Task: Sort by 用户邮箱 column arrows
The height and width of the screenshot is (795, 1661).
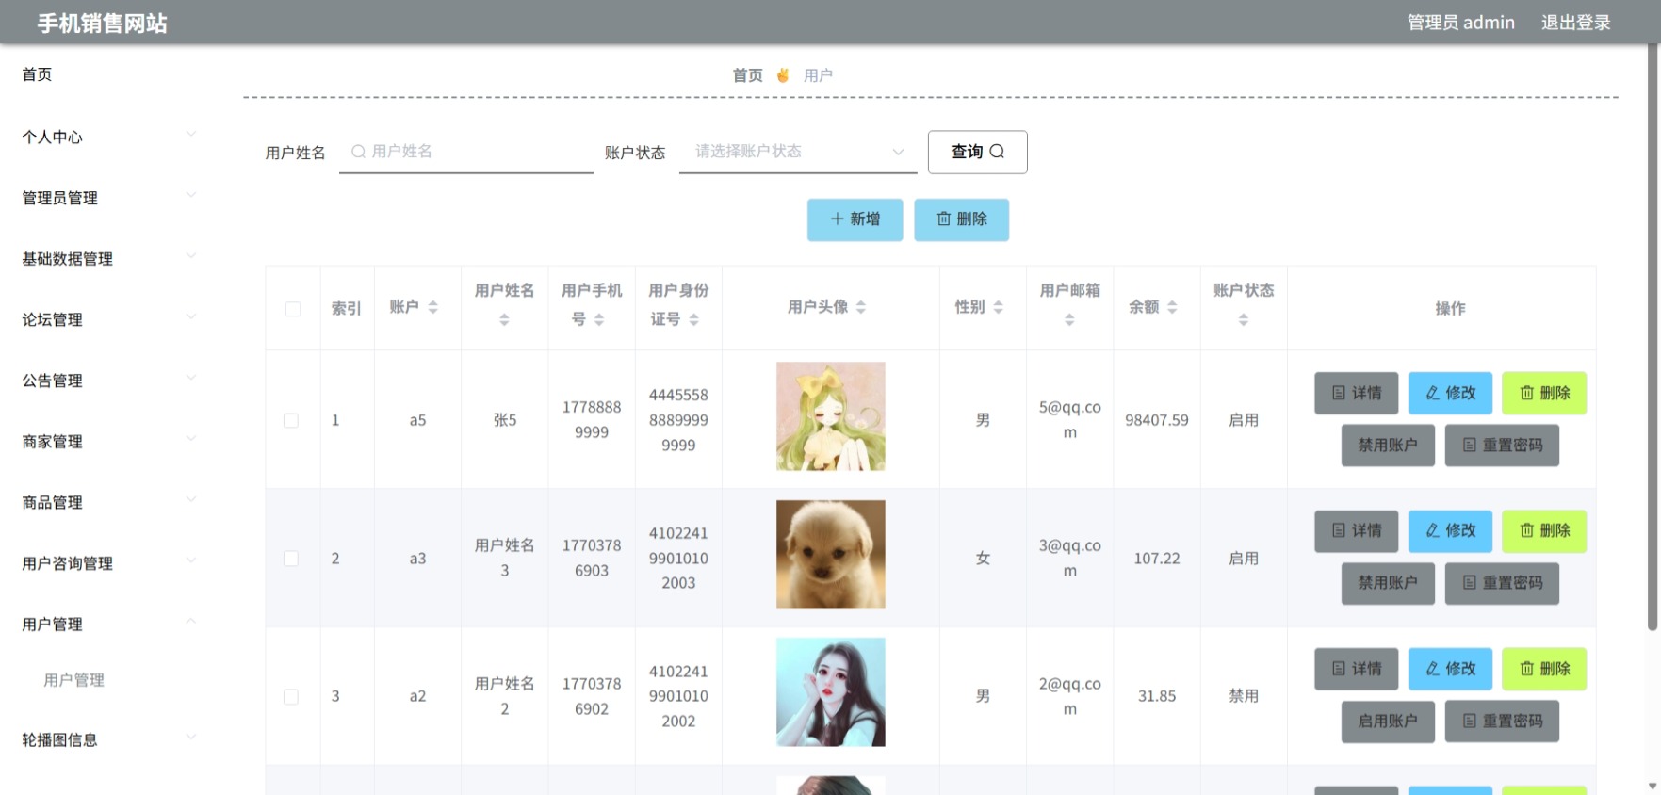Action: click(1069, 319)
